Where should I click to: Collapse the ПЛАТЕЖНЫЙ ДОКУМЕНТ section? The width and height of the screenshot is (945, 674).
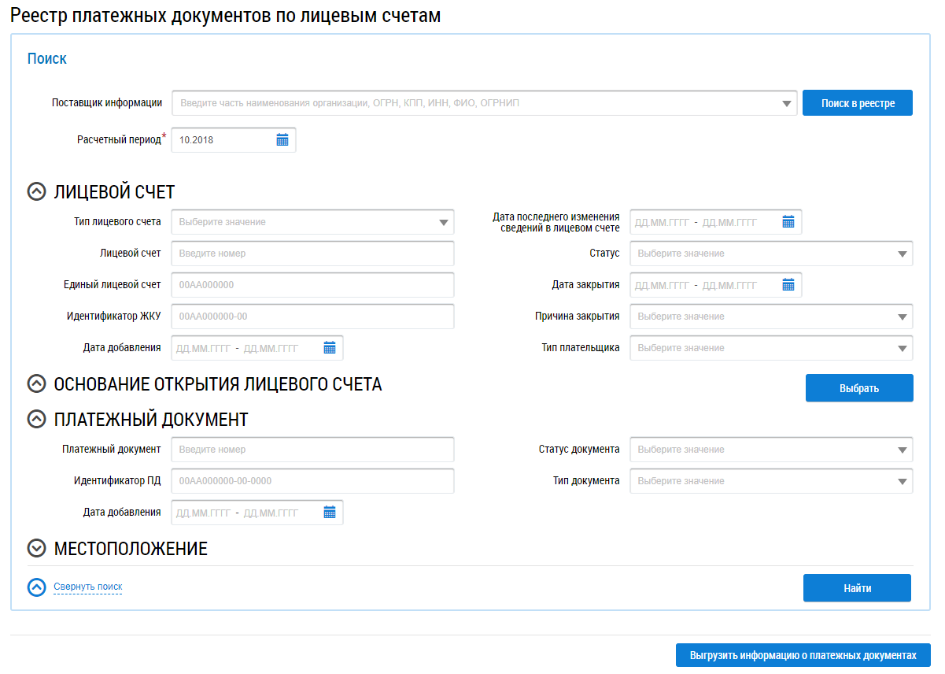[x=36, y=420]
